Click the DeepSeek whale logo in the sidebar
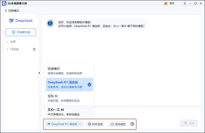205x133 pixels. coord(11,21)
